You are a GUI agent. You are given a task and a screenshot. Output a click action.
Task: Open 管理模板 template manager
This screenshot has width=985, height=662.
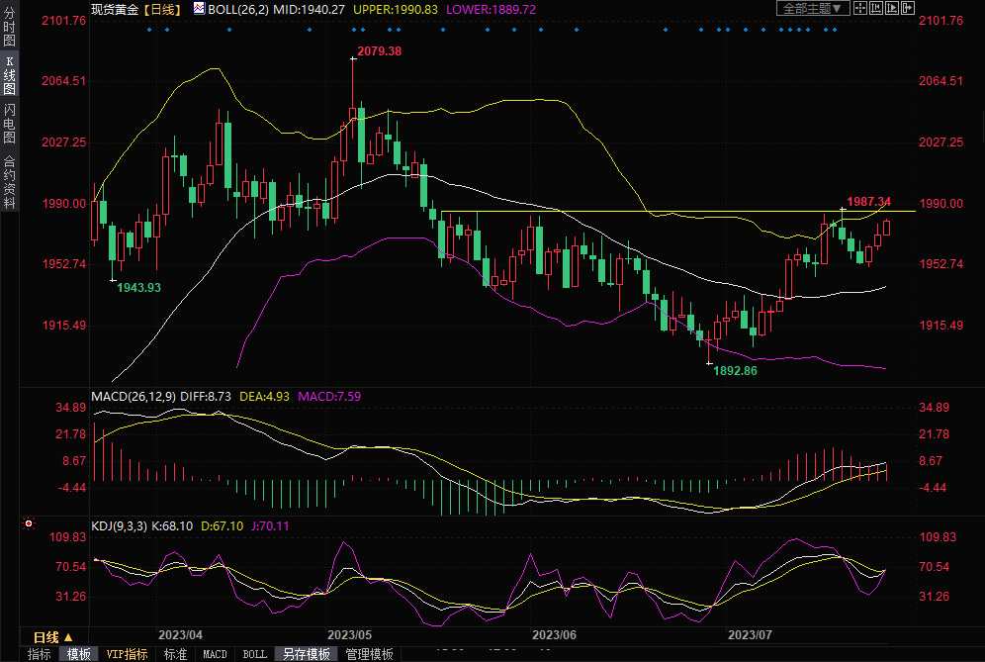(369, 654)
